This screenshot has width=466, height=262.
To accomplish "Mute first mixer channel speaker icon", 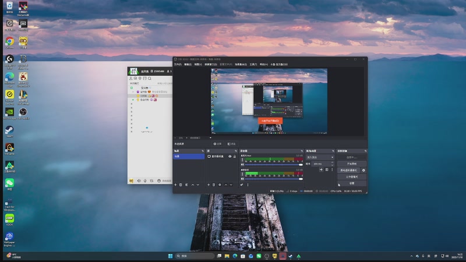I will pos(242,165).
